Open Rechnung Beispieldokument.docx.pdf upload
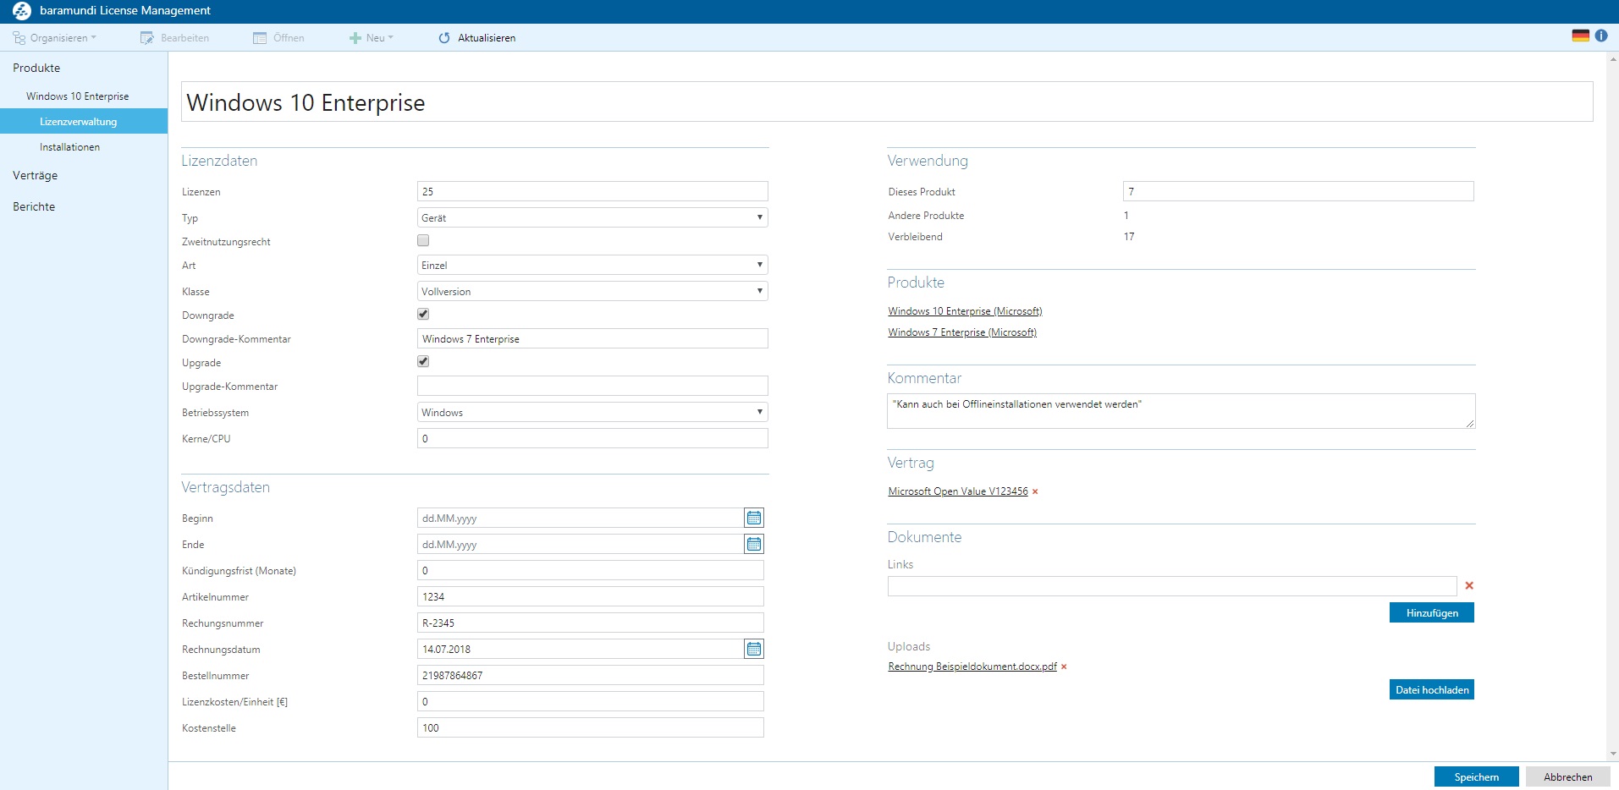The height and width of the screenshot is (790, 1619). [972, 667]
